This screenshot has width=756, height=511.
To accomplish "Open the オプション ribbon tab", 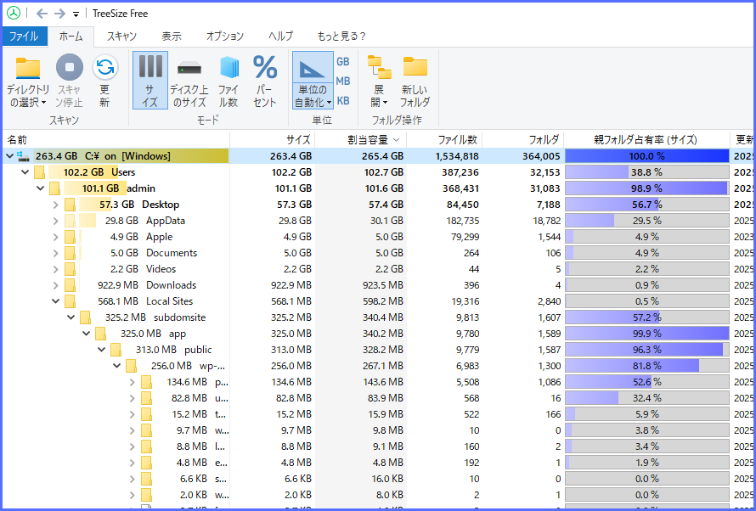I will tap(225, 36).
